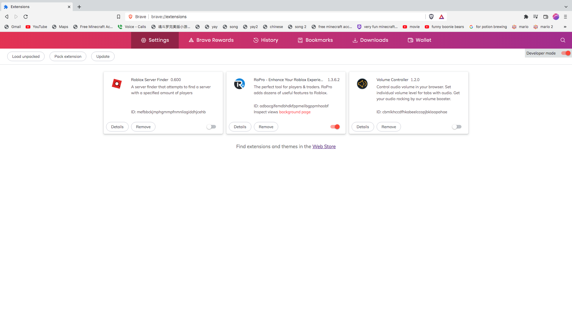Click the Load unpacked button
Image resolution: width=572 pixels, height=322 pixels.
[x=26, y=56]
